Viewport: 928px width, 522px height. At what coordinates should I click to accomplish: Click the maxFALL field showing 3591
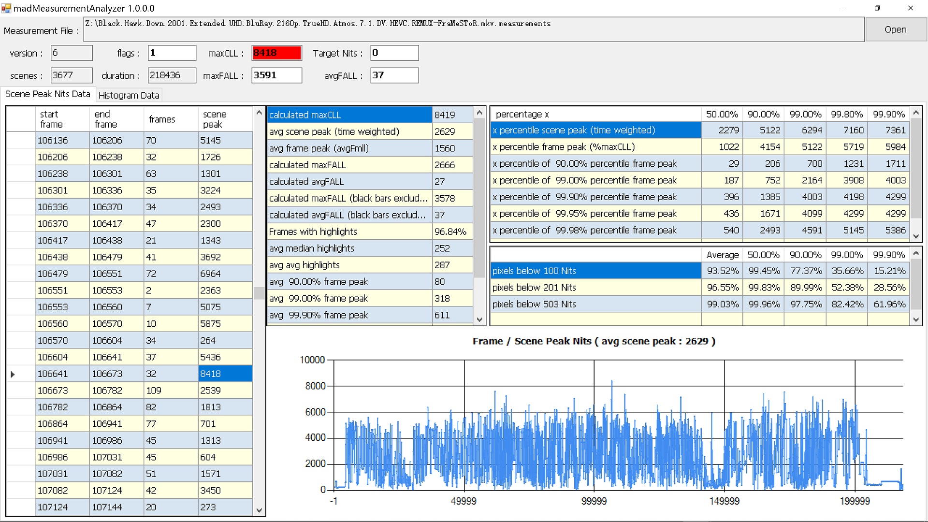click(x=276, y=75)
